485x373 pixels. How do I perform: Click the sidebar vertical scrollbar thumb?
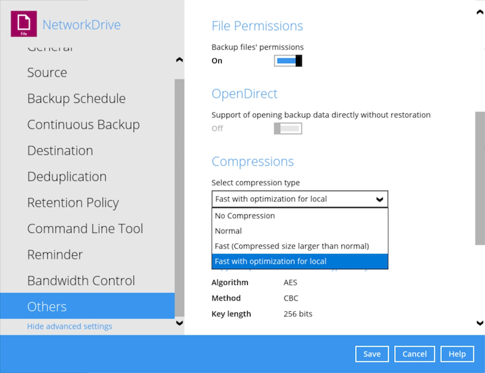(179, 198)
